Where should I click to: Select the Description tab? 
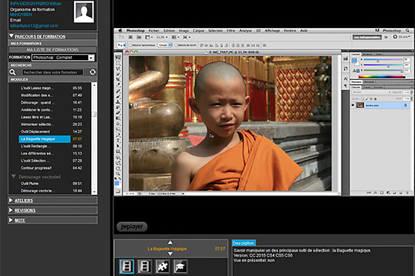(x=244, y=243)
